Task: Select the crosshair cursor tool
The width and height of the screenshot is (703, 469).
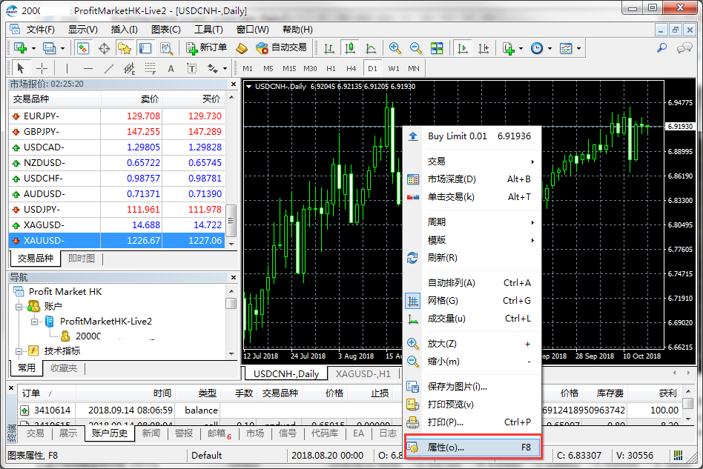Action: tap(42, 68)
